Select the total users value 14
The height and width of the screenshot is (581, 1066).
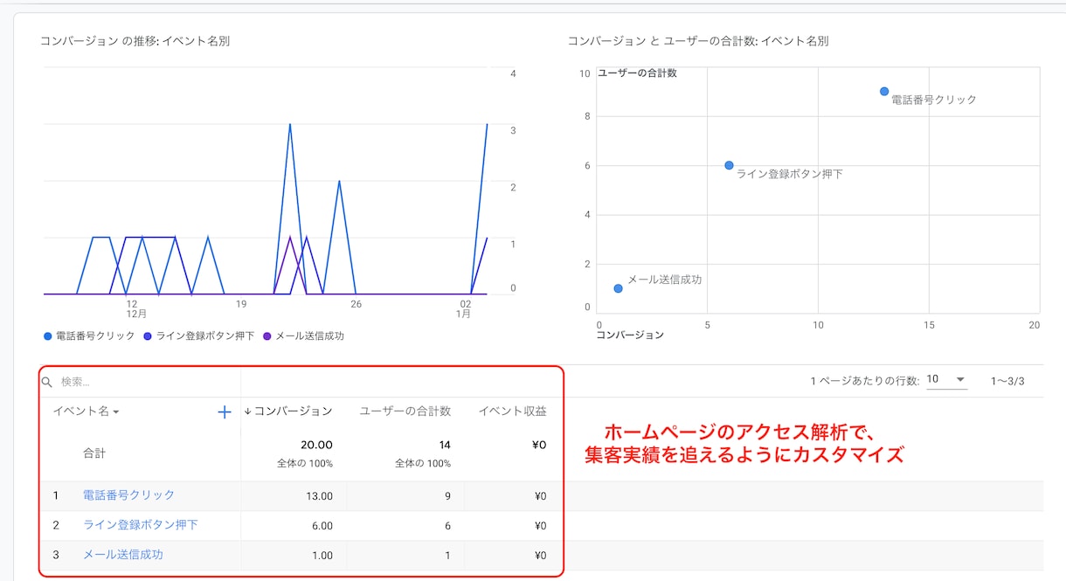tap(445, 445)
